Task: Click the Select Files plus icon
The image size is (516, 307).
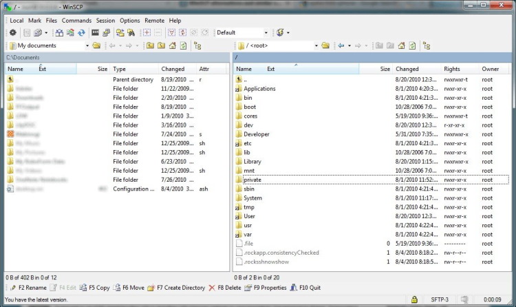Action: click(147, 32)
